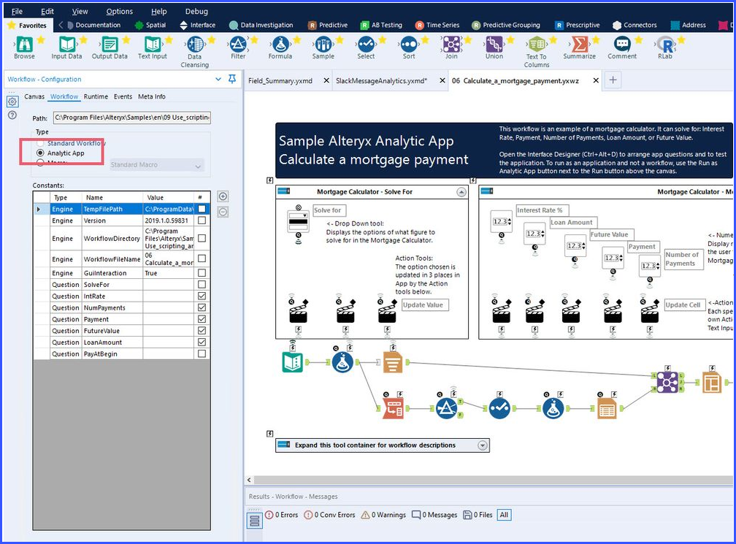The width and height of the screenshot is (736, 544).
Task: Pin the Workflow Configuration panel
Action: click(x=232, y=79)
